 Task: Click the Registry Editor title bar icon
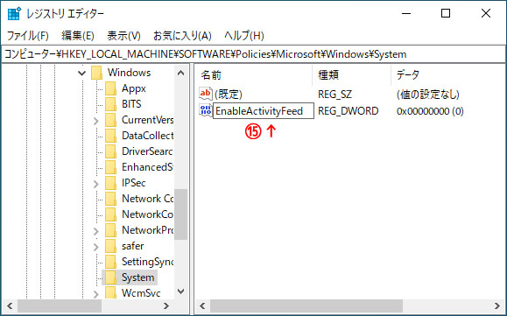pyautogui.click(x=15, y=14)
